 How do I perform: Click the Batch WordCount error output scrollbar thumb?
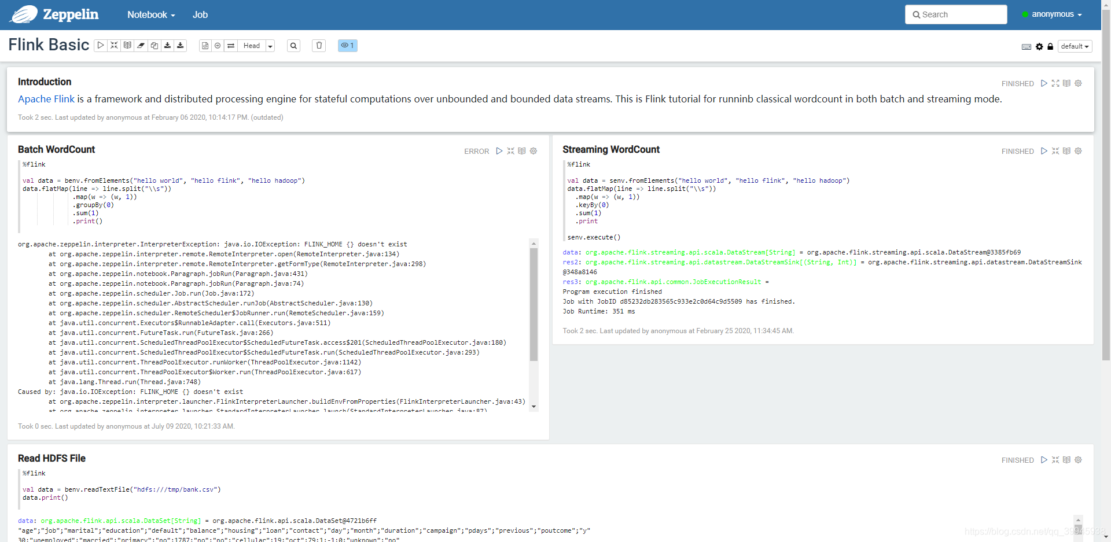click(x=534, y=304)
